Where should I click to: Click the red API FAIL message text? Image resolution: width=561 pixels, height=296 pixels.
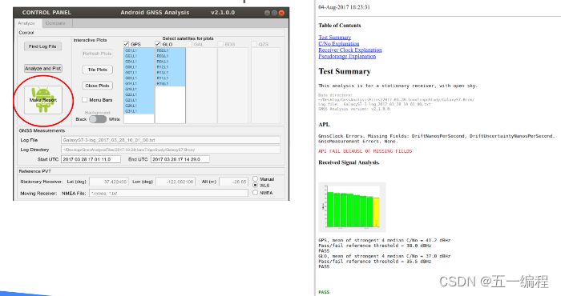(x=365, y=151)
